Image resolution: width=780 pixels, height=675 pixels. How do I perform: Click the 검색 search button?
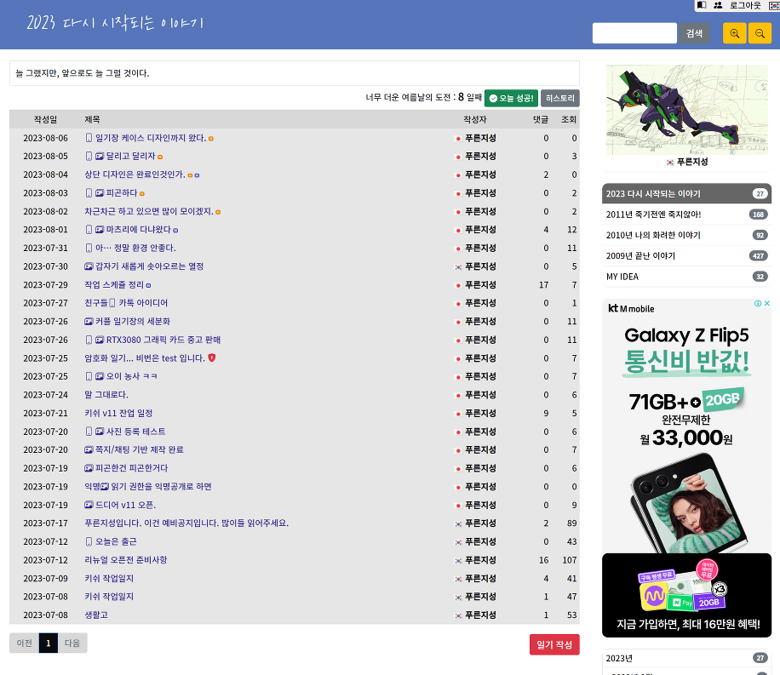pyautogui.click(x=694, y=33)
